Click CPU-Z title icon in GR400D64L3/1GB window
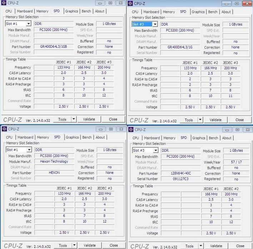Screen dimensions: 253x249 tap(4, 3)
